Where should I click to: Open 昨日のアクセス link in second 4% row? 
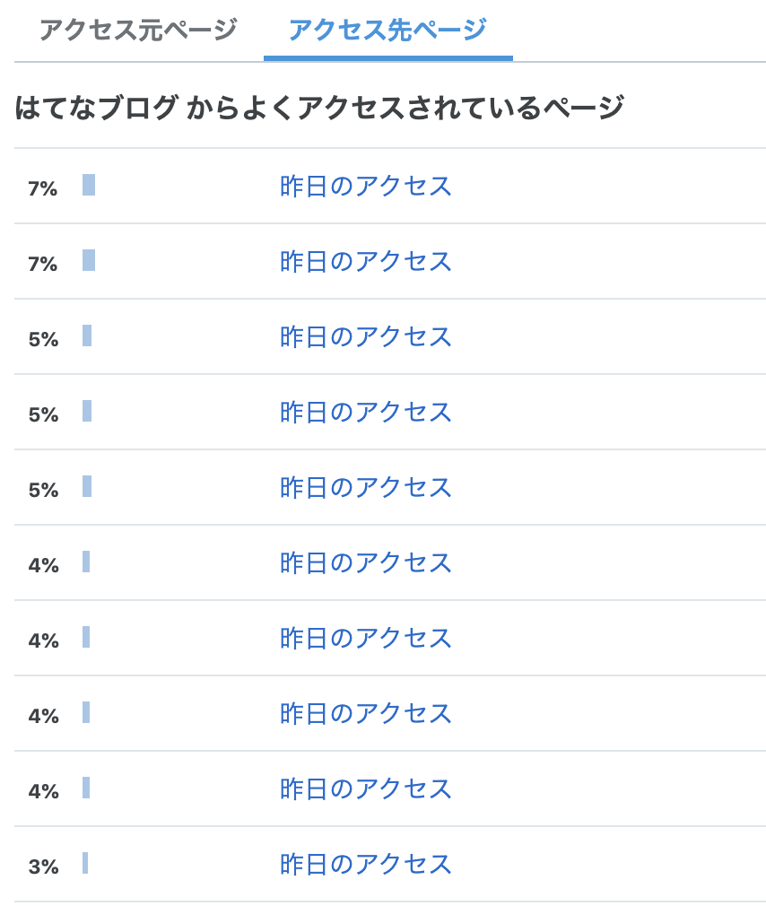[x=366, y=638]
